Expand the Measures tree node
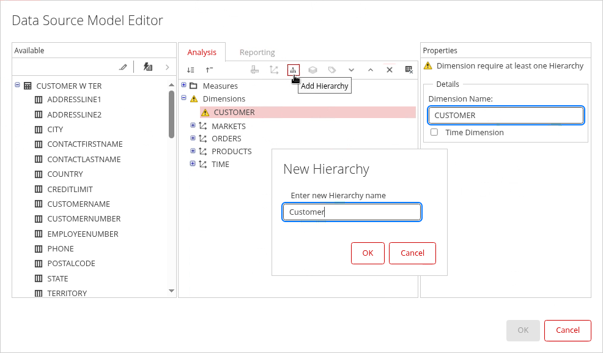Image resolution: width=603 pixels, height=353 pixels. 184,86
